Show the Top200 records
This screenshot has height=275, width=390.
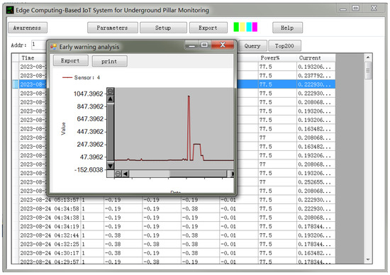tap(284, 46)
